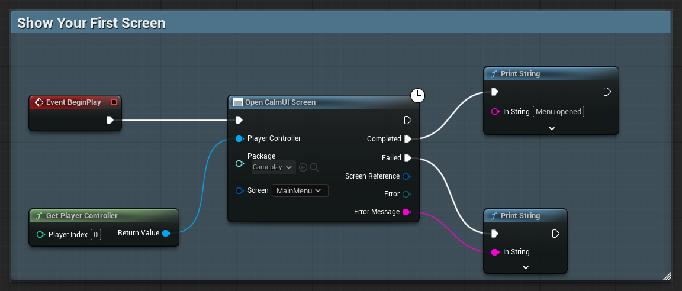Click the connected In String pin on lower Print String
682x291 pixels.
[x=495, y=252]
